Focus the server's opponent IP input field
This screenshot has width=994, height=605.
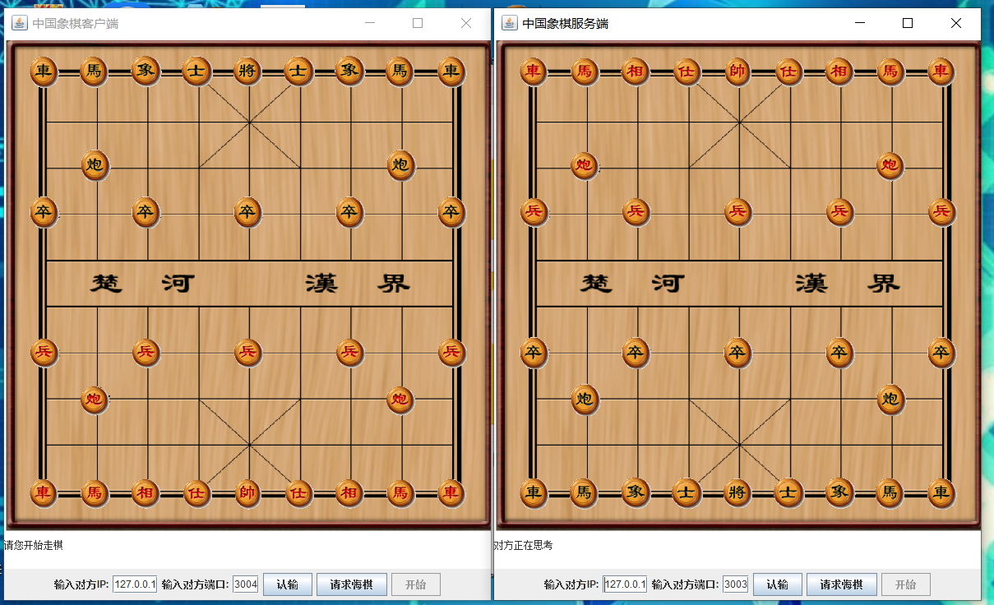pyautogui.click(x=625, y=584)
